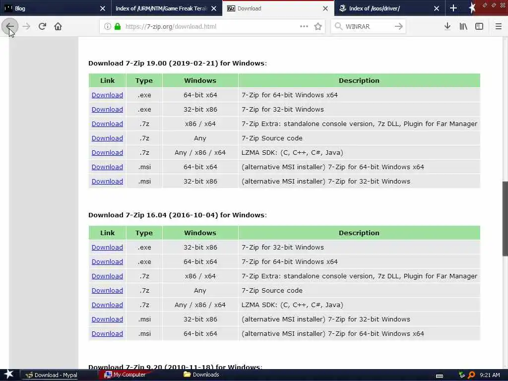Submit the WINRAR search with arrow
The width and height of the screenshot is (508, 381).
pos(399,27)
